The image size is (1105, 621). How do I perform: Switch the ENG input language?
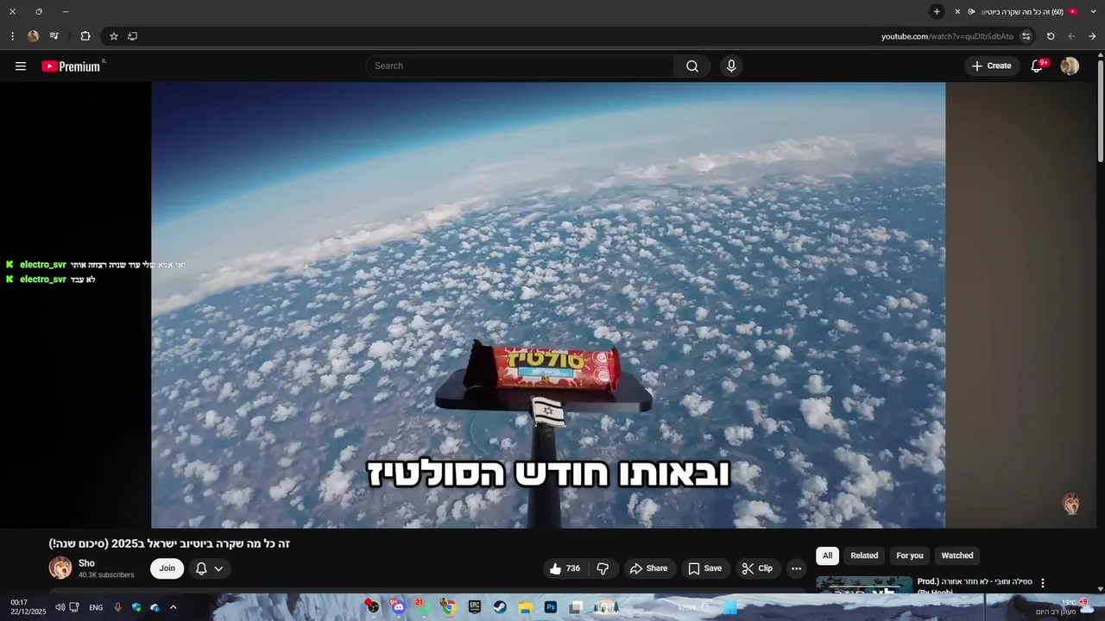point(96,607)
